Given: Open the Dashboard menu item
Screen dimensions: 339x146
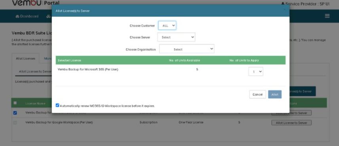Looking at the screenshot, I should 27,16.
